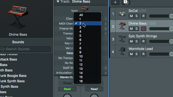Click the Wormhole Lead synth icon
Screen dimensions: 173x97
click(122, 51)
